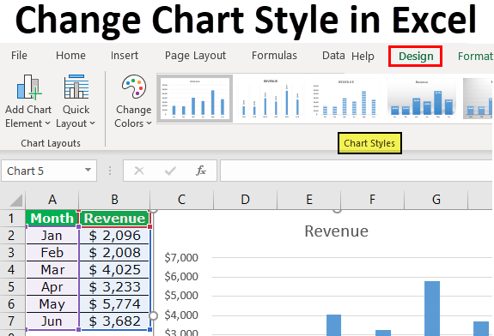The width and height of the screenshot is (494, 336).
Task: Select the Jun cell
Action: (52, 321)
